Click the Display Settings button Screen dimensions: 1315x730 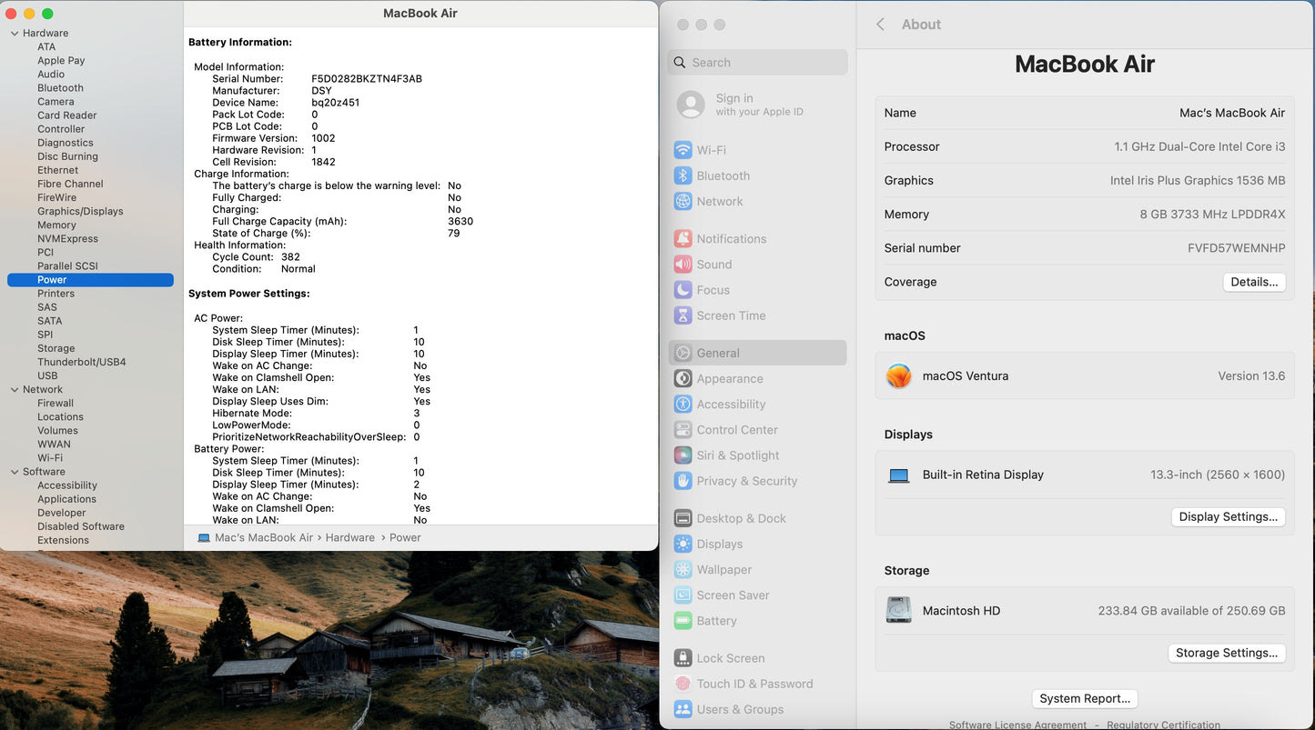pyautogui.click(x=1228, y=516)
